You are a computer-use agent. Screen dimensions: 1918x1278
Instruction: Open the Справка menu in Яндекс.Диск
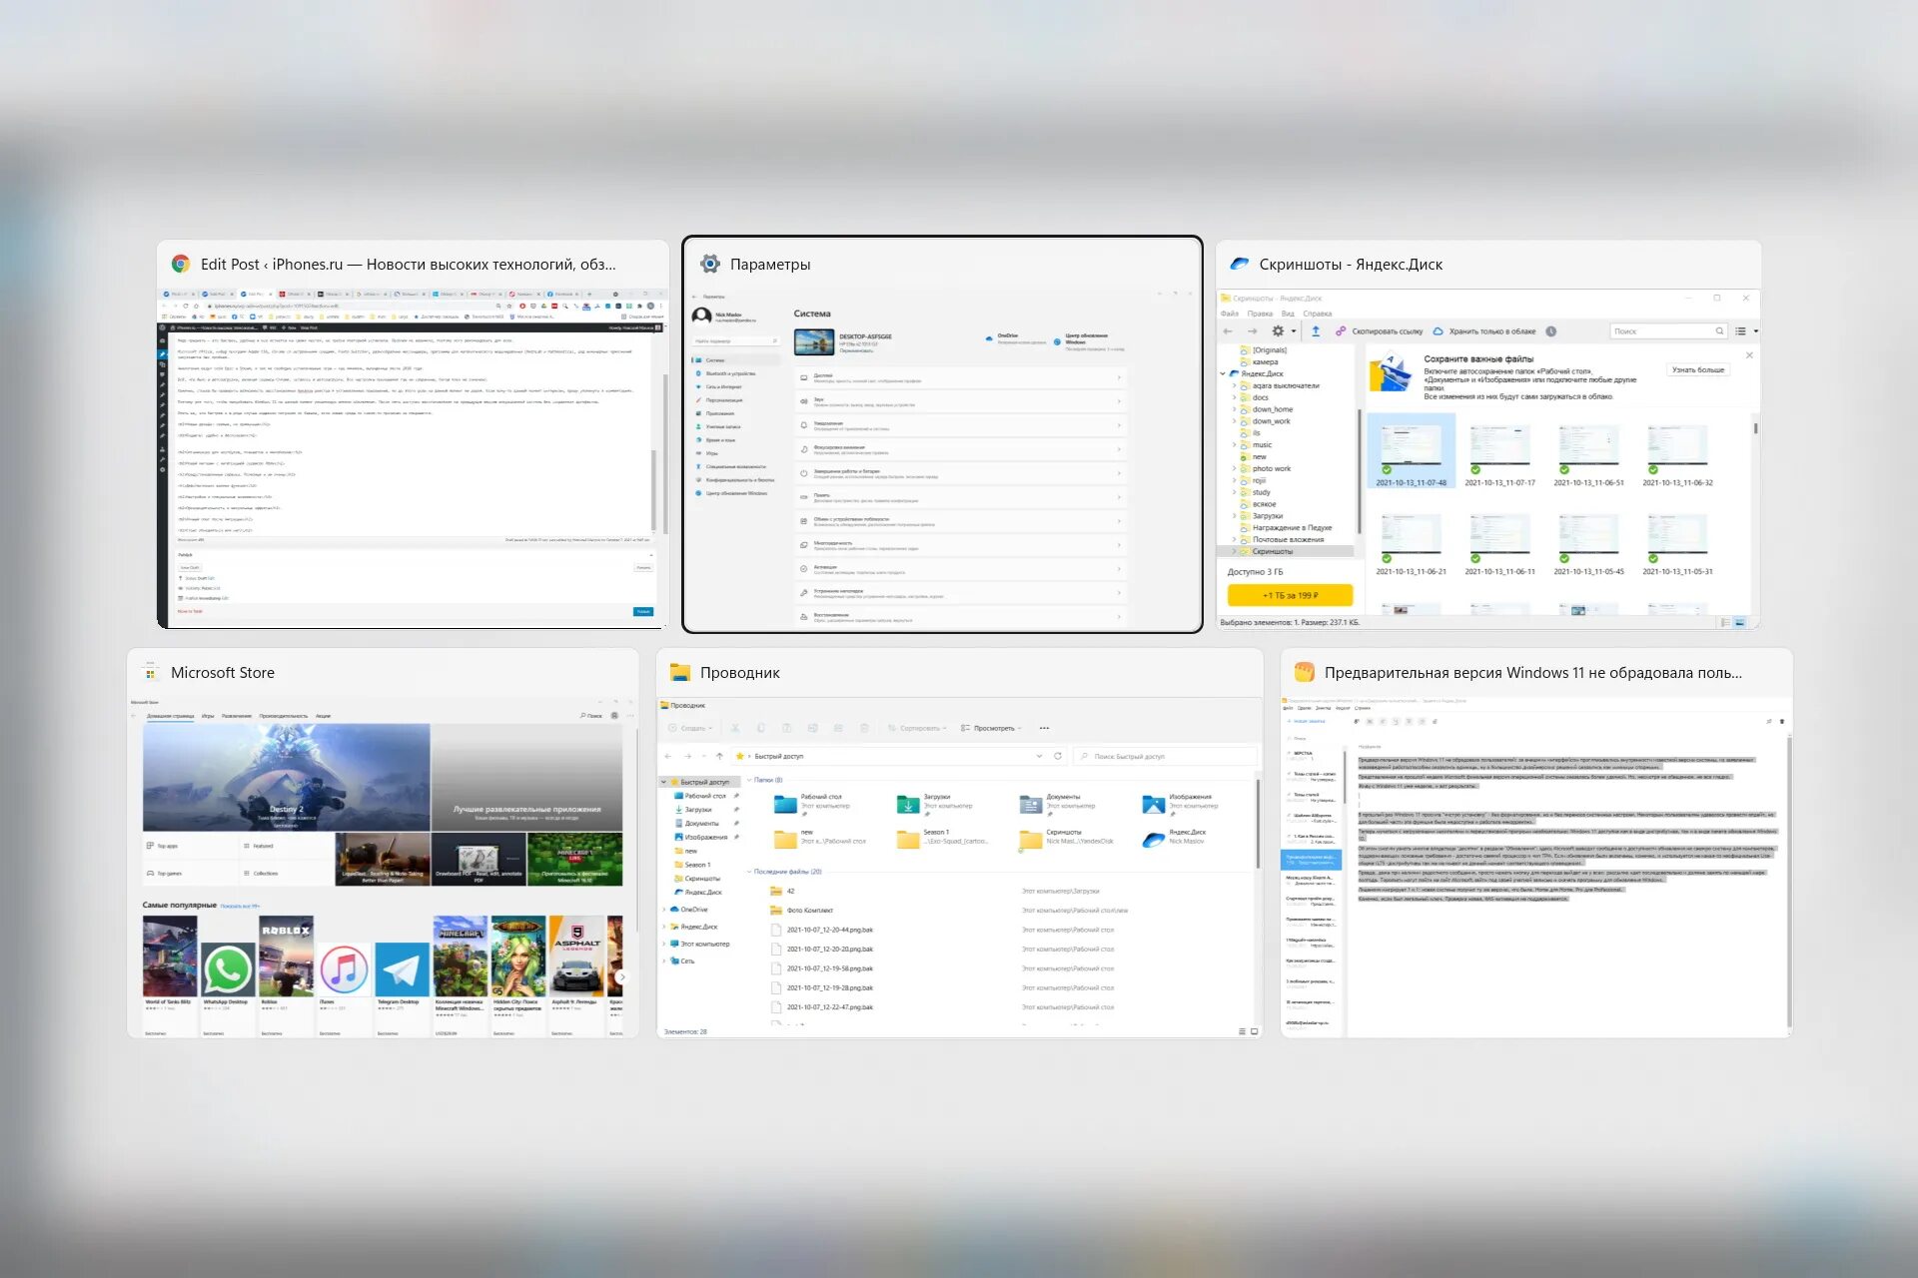point(1317,314)
